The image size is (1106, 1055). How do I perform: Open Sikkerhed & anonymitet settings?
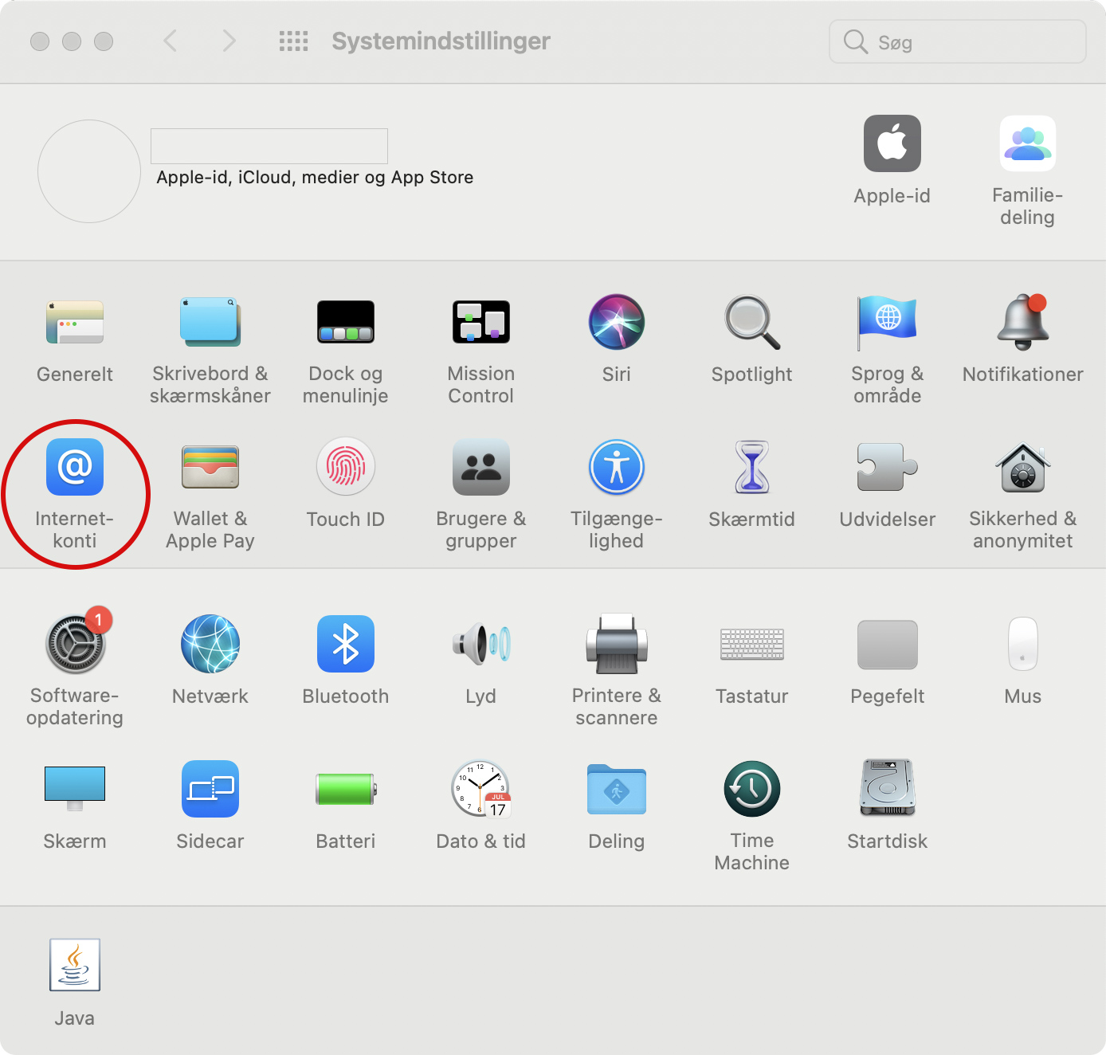1023,468
